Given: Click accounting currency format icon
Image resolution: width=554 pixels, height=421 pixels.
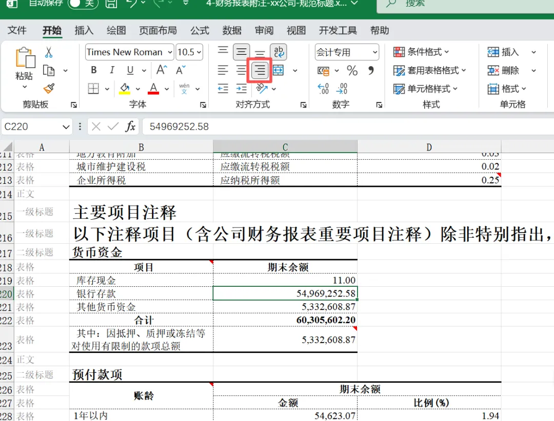Looking at the screenshot, I should [323, 71].
